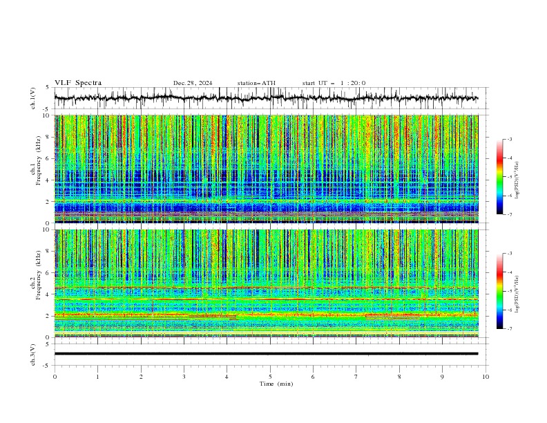547x423 pixels.
Task: Click the 'ch.1(V)' waveform axis label
Action: (x=33, y=98)
